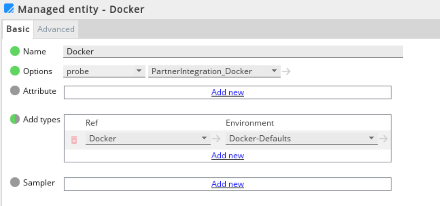Screen dimensions: 440x206
Task: Click the managed entity edit icon in title
Action: (9, 9)
